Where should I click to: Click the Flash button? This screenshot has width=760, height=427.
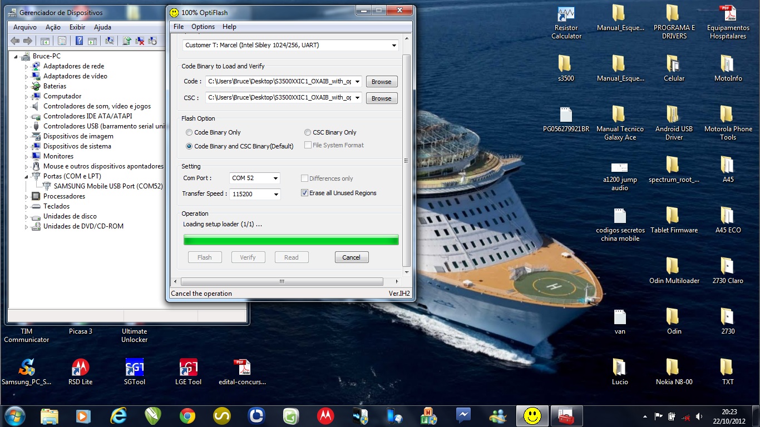pos(205,257)
